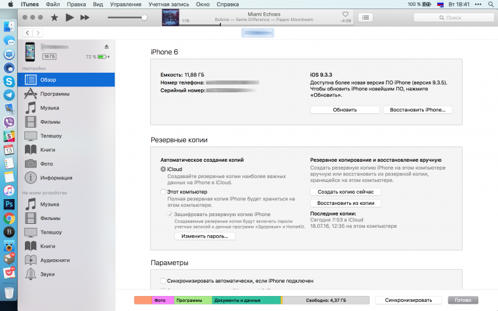Click the Miami Echoes album artwork

coord(170,18)
